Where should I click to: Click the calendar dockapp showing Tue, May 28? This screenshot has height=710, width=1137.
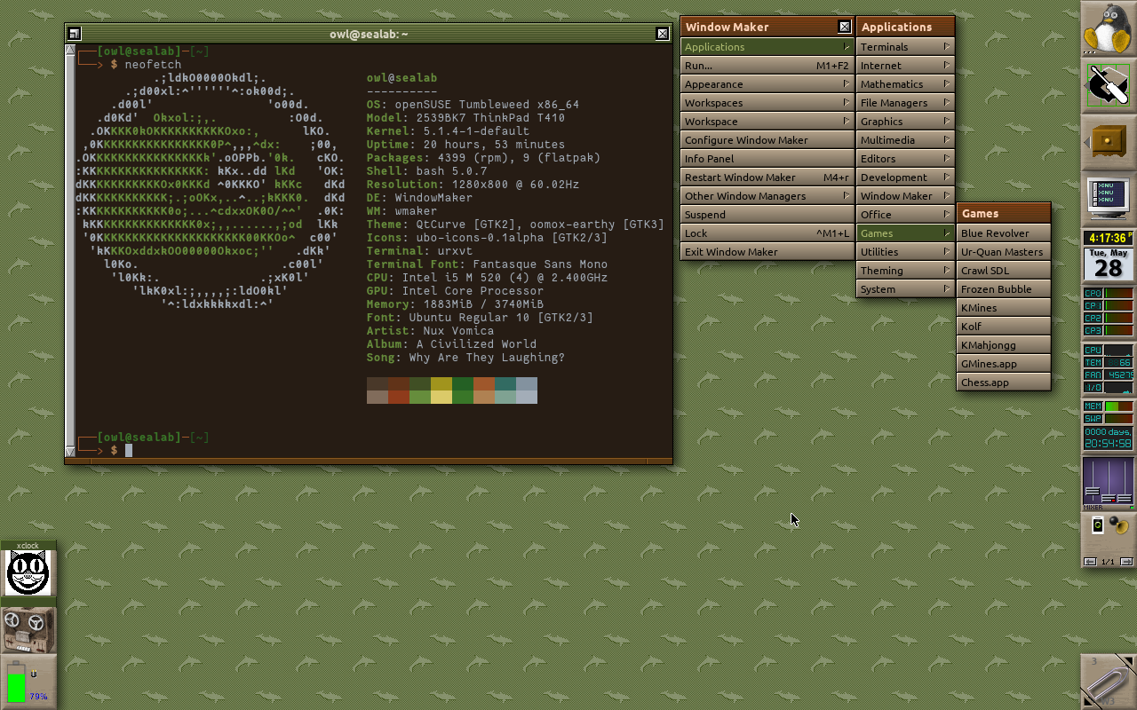point(1108,264)
